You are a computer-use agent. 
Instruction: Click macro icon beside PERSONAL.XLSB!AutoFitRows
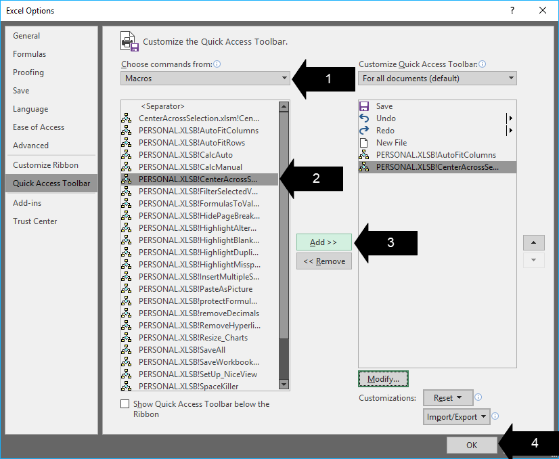[x=126, y=143]
